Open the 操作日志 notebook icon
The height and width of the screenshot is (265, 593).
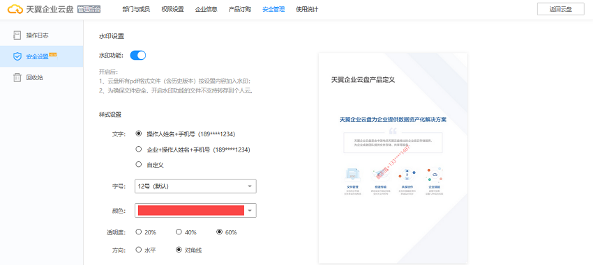point(17,35)
